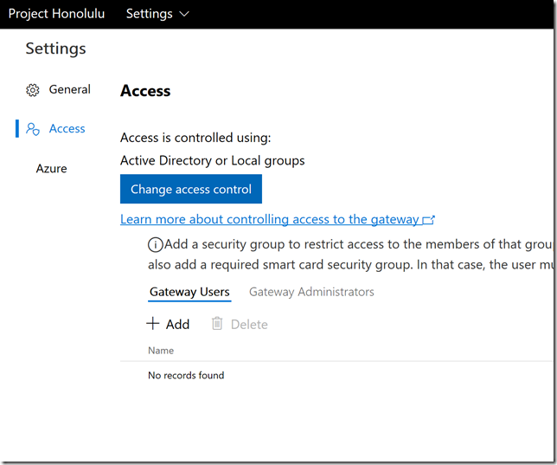Viewport: 557px width, 465px height.
Task: Click the 'No records found' text
Action: point(186,375)
